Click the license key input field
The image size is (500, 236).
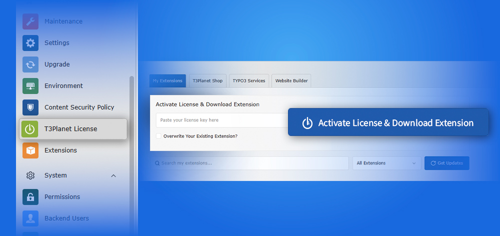(x=220, y=120)
